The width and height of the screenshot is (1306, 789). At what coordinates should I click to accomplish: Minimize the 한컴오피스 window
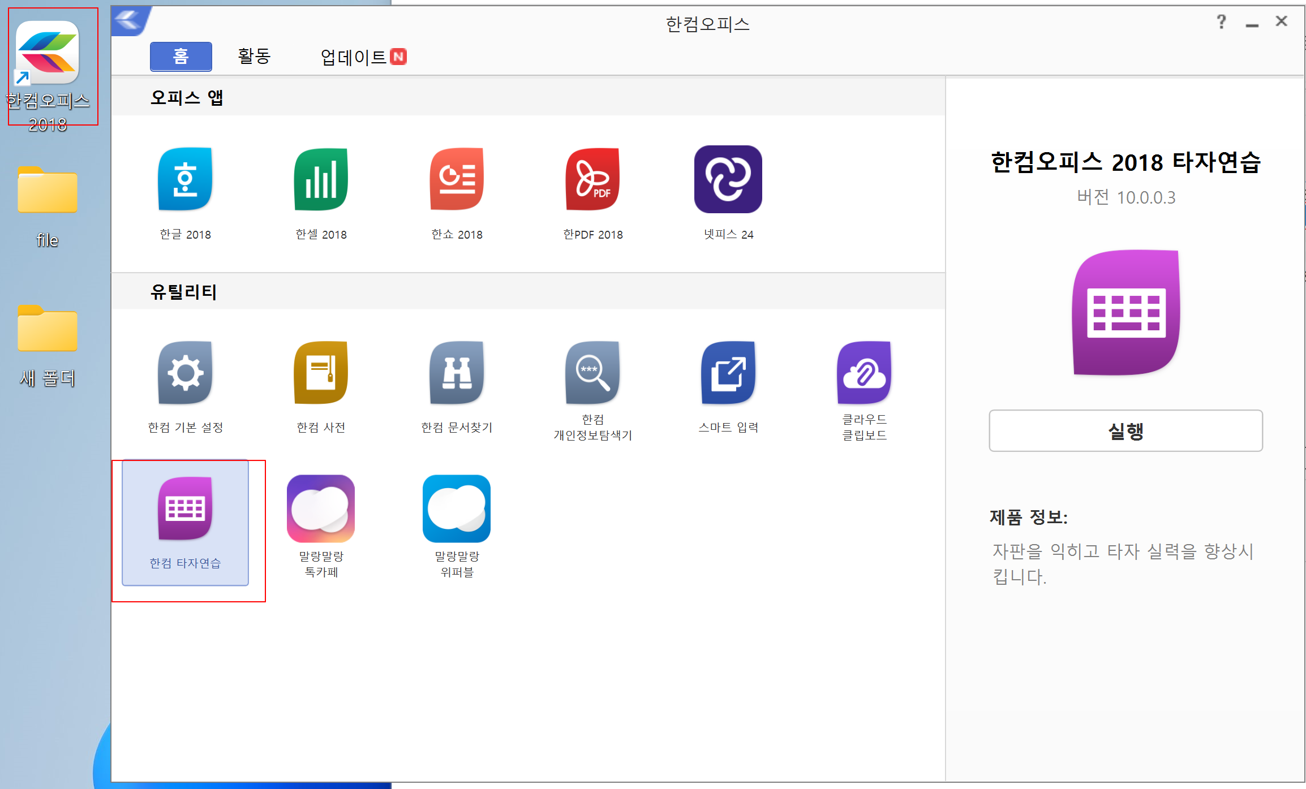click(x=1252, y=24)
